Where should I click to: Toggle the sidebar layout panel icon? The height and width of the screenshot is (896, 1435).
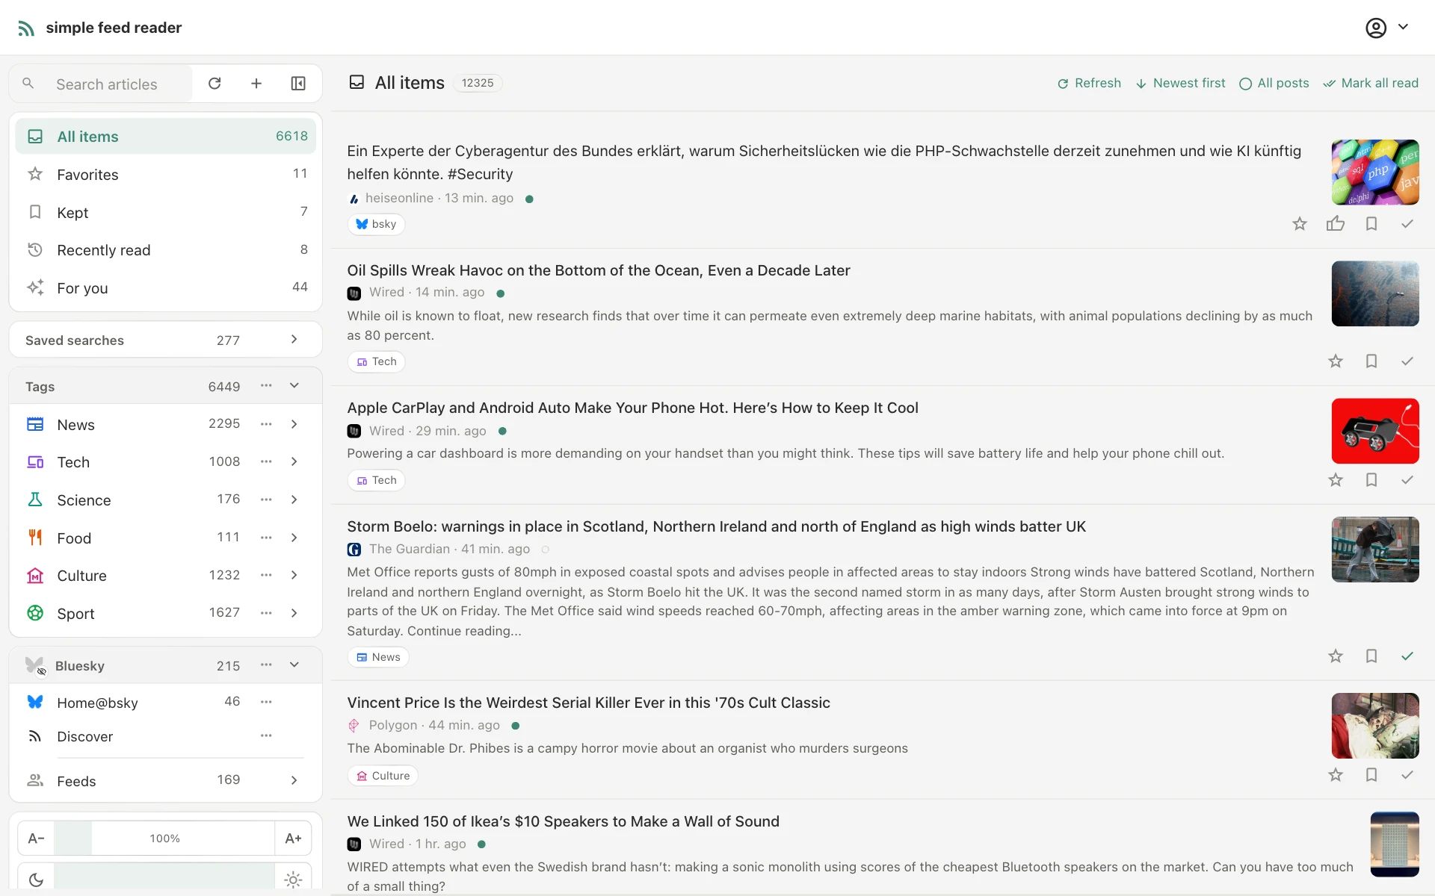click(x=298, y=84)
